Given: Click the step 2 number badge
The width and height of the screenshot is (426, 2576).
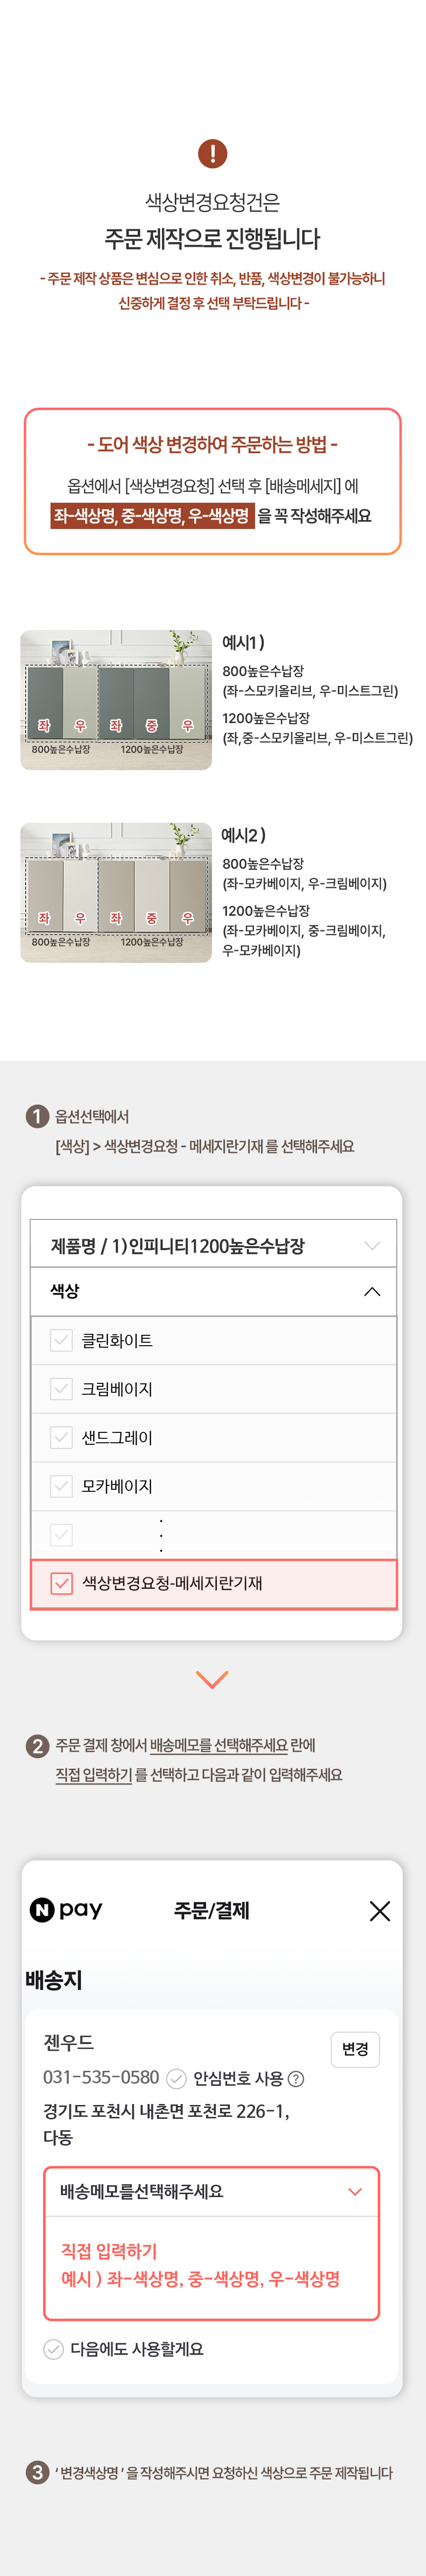Looking at the screenshot, I should (37, 1745).
